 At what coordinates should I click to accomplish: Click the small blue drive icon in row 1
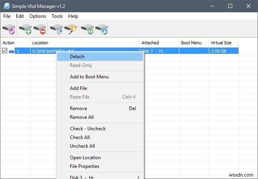(x=12, y=51)
